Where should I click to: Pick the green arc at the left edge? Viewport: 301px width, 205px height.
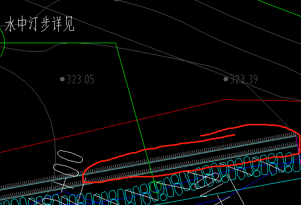tap(3, 43)
